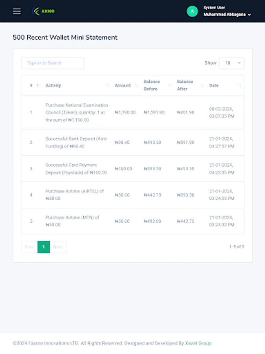Select the National Examination Council purchase activity
This screenshot has width=265, height=354.
[77, 112]
